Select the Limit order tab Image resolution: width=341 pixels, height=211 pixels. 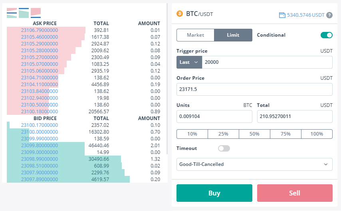pos(233,35)
